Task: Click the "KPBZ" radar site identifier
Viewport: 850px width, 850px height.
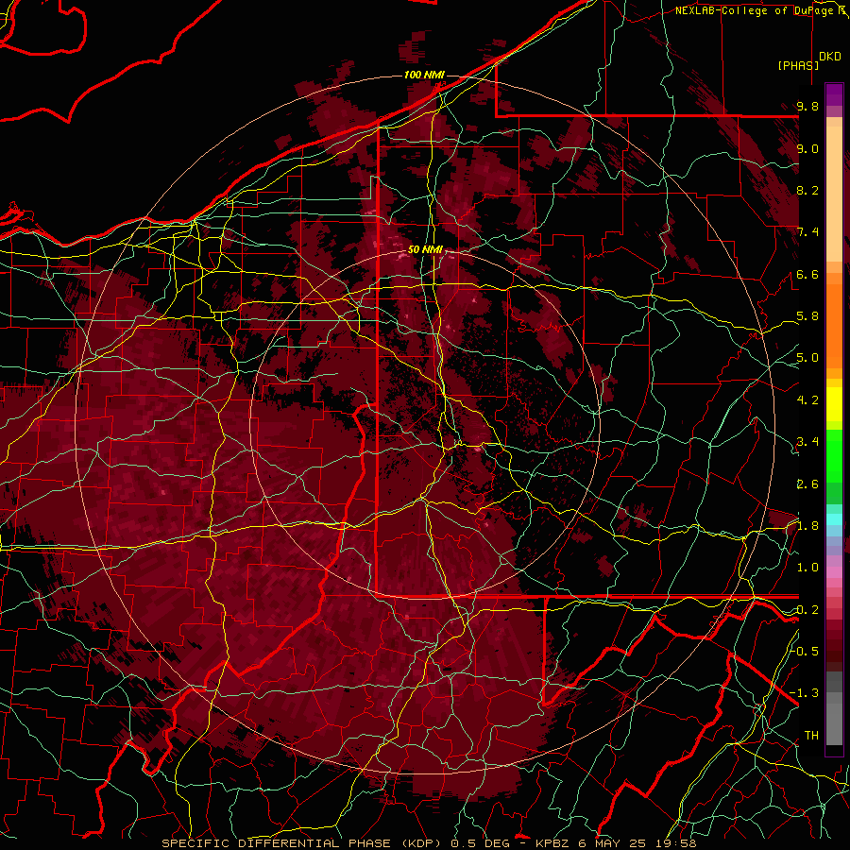Action: 552,843
